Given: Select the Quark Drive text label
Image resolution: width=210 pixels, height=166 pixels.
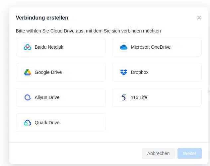Looking at the screenshot, I should click(x=47, y=123).
